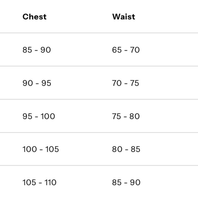Viewport: 198px width, 198px height.
Task: Select the 105 - 110 chest cell
Action: 39,183
